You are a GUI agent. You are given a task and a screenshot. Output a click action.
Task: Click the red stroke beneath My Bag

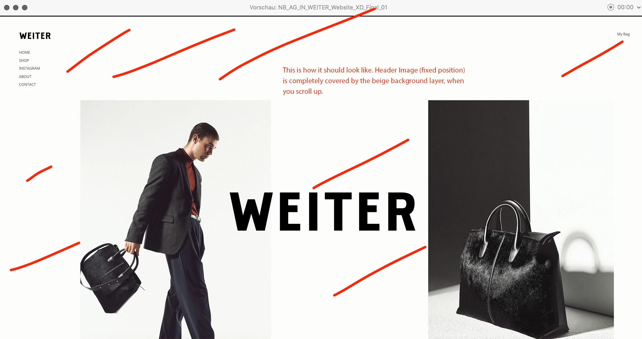point(592,59)
